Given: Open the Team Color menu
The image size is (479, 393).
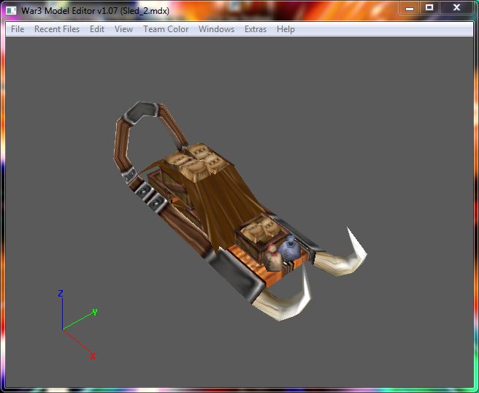Looking at the screenshot, I should (x=166, y=29).
